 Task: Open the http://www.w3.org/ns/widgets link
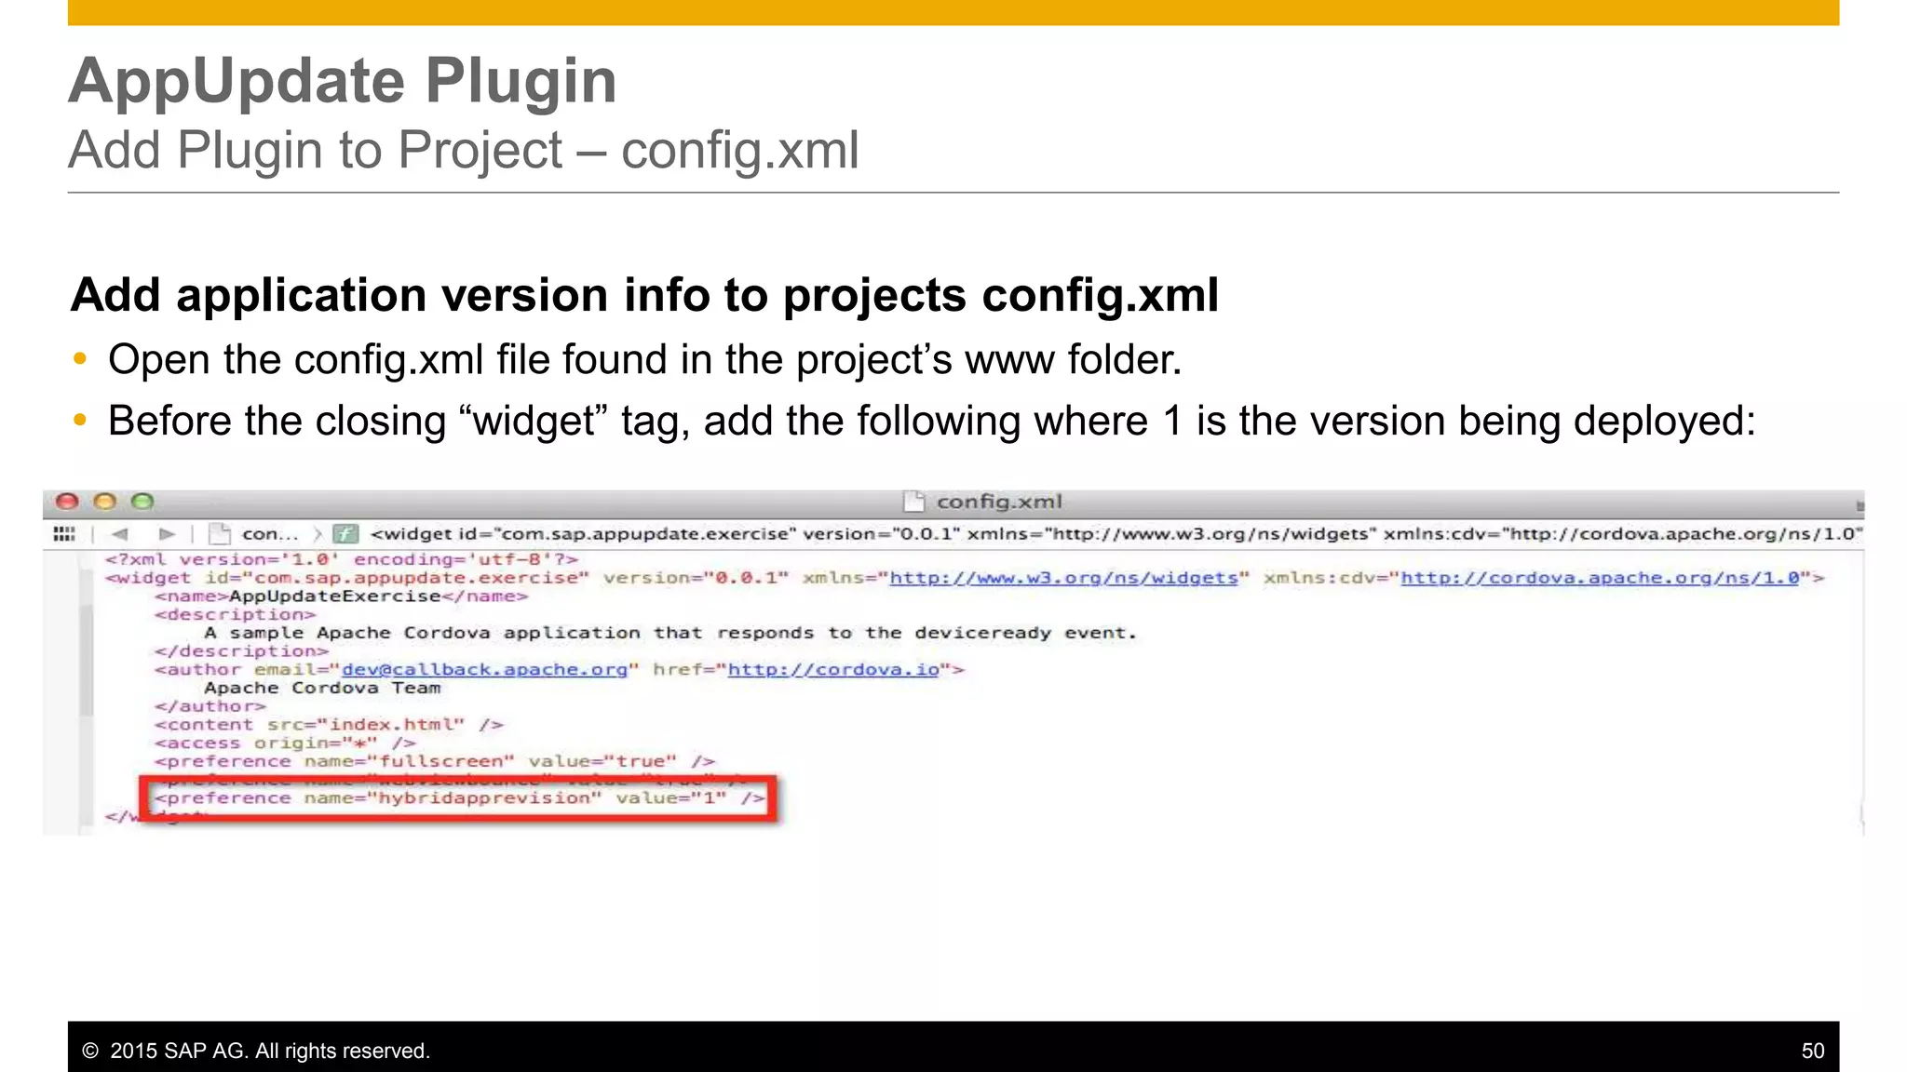1063,578
